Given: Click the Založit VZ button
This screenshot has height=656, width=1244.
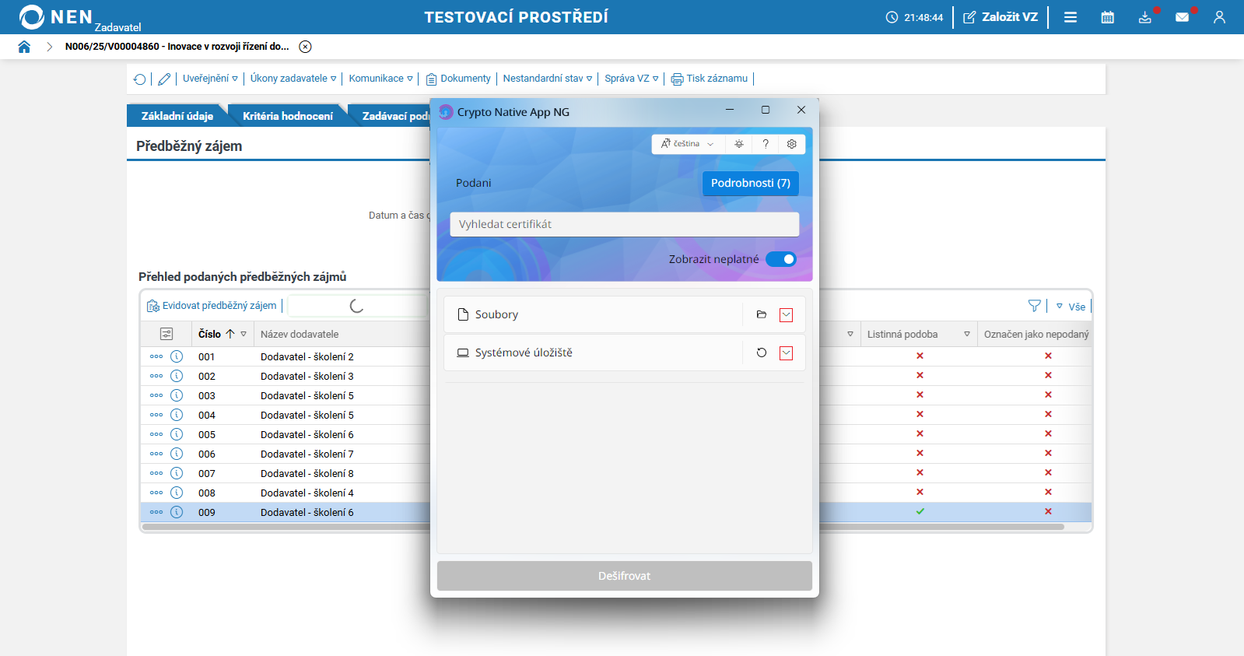Looking at the screenshot, I should 1000,17.
